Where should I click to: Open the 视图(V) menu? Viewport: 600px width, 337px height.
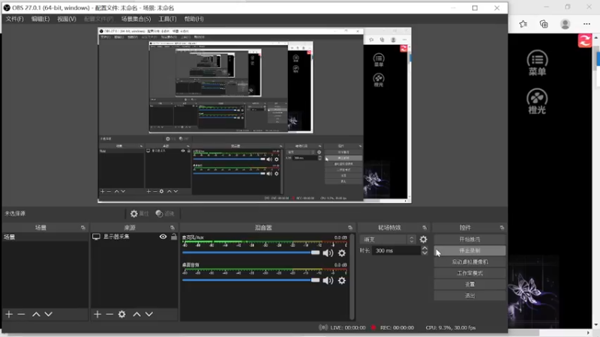(x=67, y=19)
